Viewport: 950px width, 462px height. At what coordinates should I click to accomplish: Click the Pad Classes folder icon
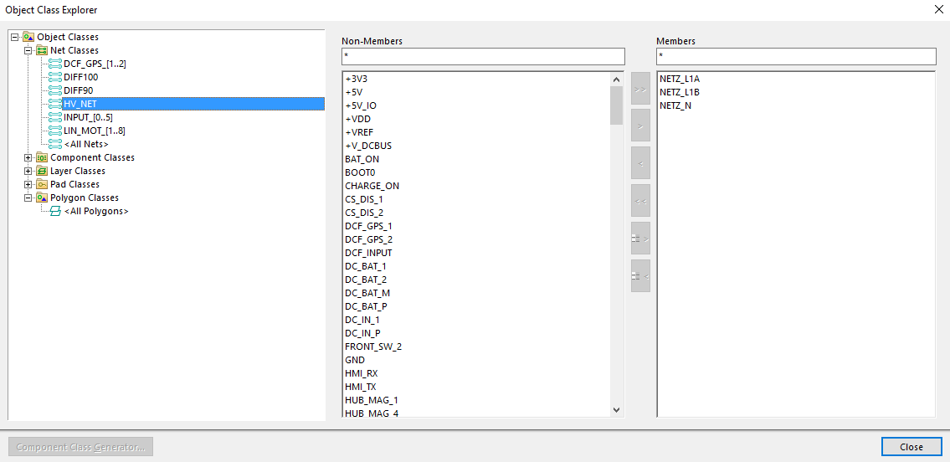pyautogui.click(x=42, y=184)
